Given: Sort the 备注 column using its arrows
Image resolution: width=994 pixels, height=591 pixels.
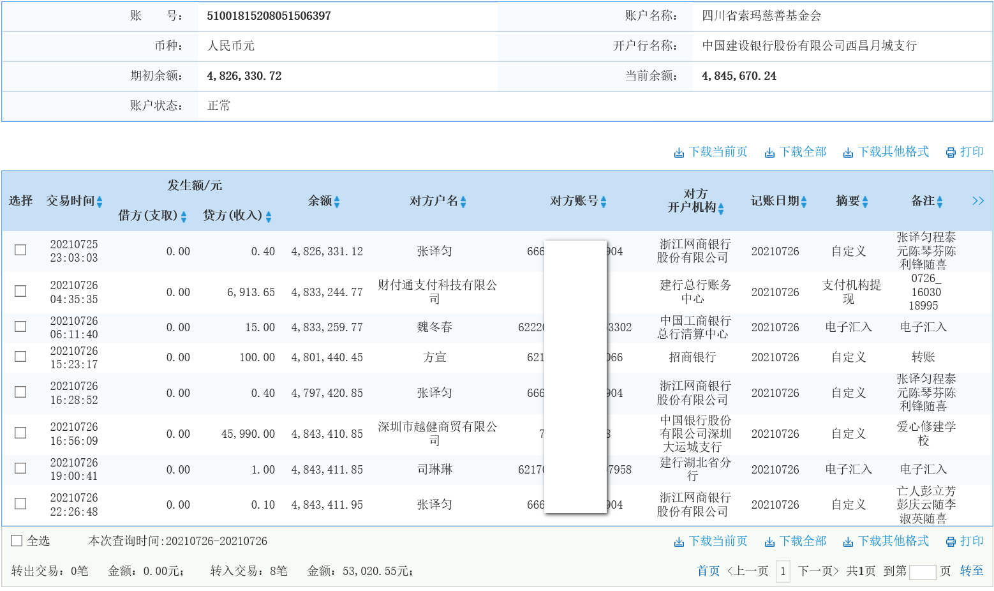Looking at the screenshot, I should coord(940,202).
